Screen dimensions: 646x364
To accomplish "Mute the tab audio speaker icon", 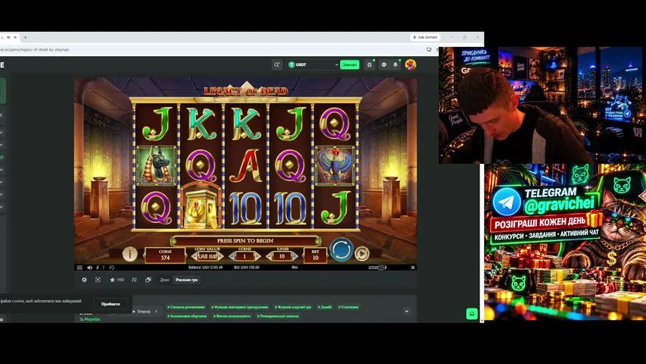I will click(8, 37).
